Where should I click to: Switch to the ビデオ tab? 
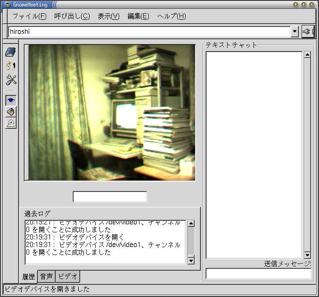(67, 276)
